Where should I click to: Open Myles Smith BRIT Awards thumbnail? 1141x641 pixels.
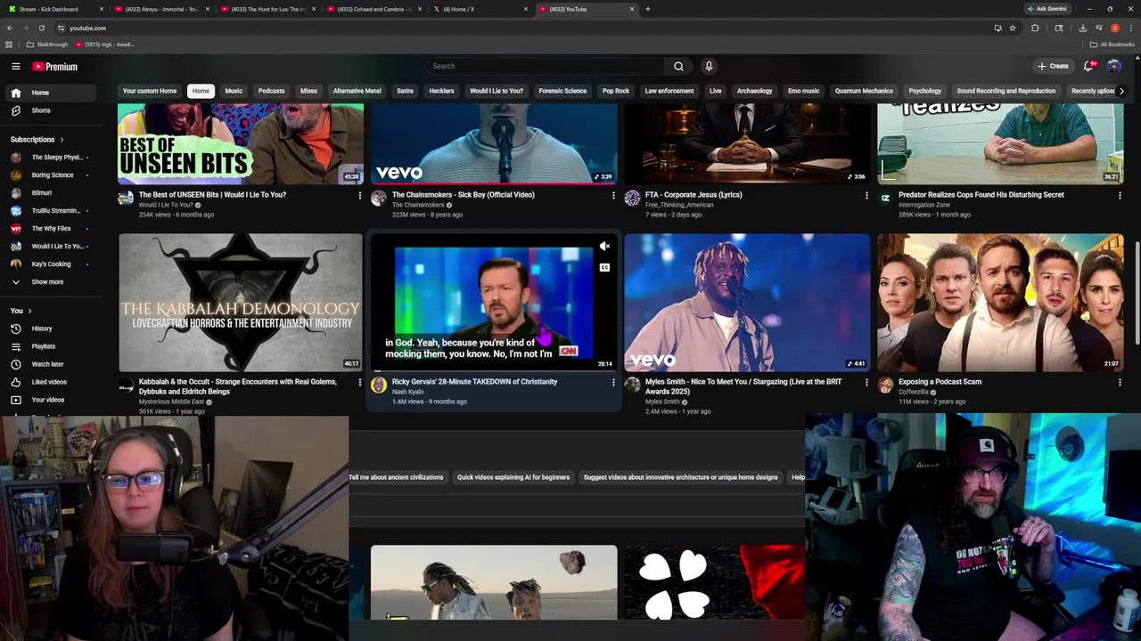point(747,302)
